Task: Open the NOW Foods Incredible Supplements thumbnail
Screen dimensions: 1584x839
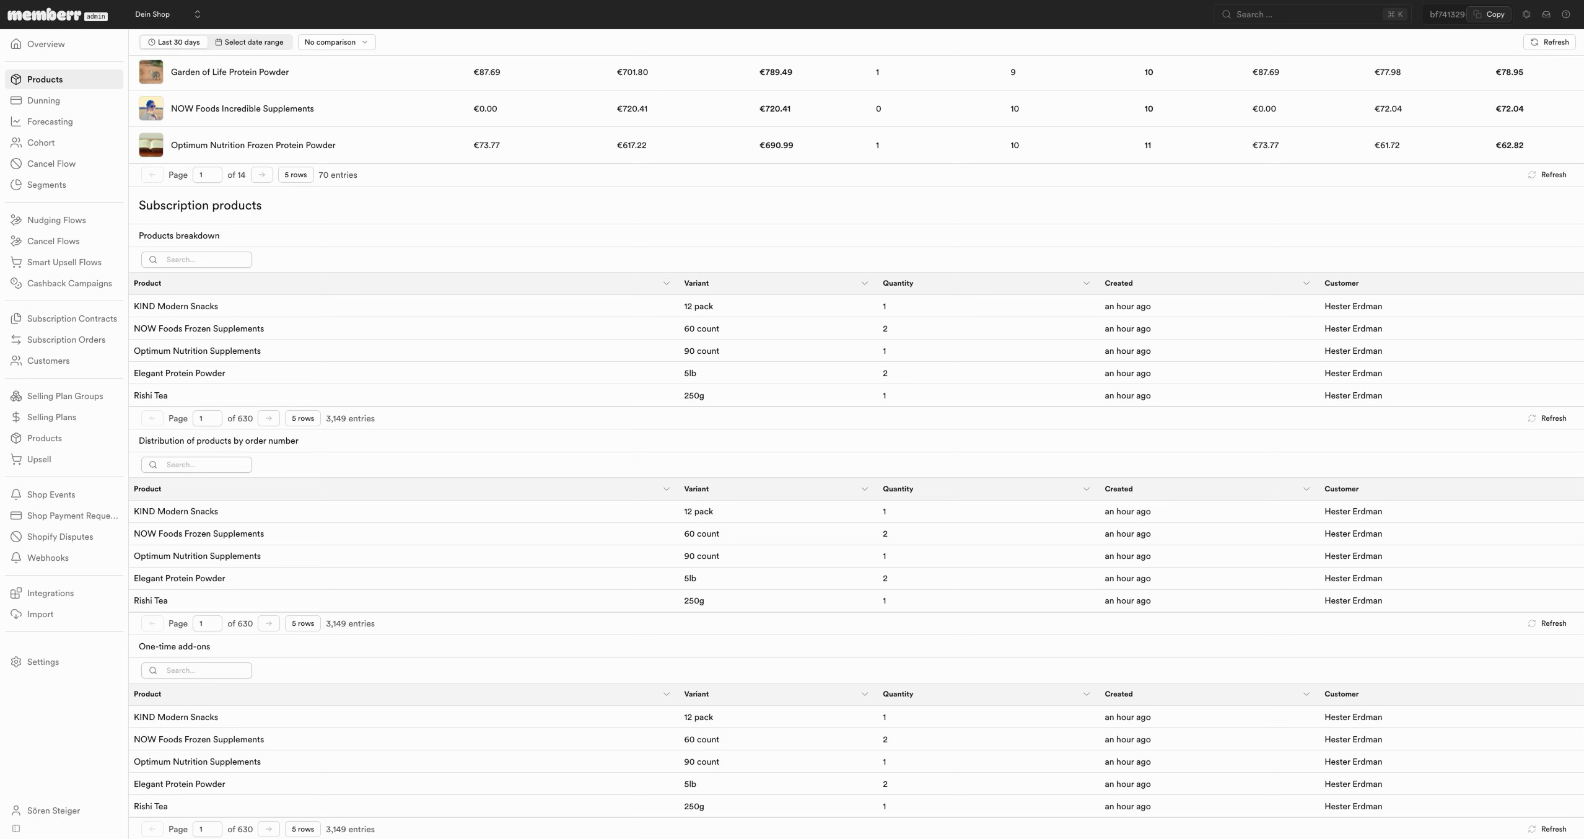Action: [151, 108]
